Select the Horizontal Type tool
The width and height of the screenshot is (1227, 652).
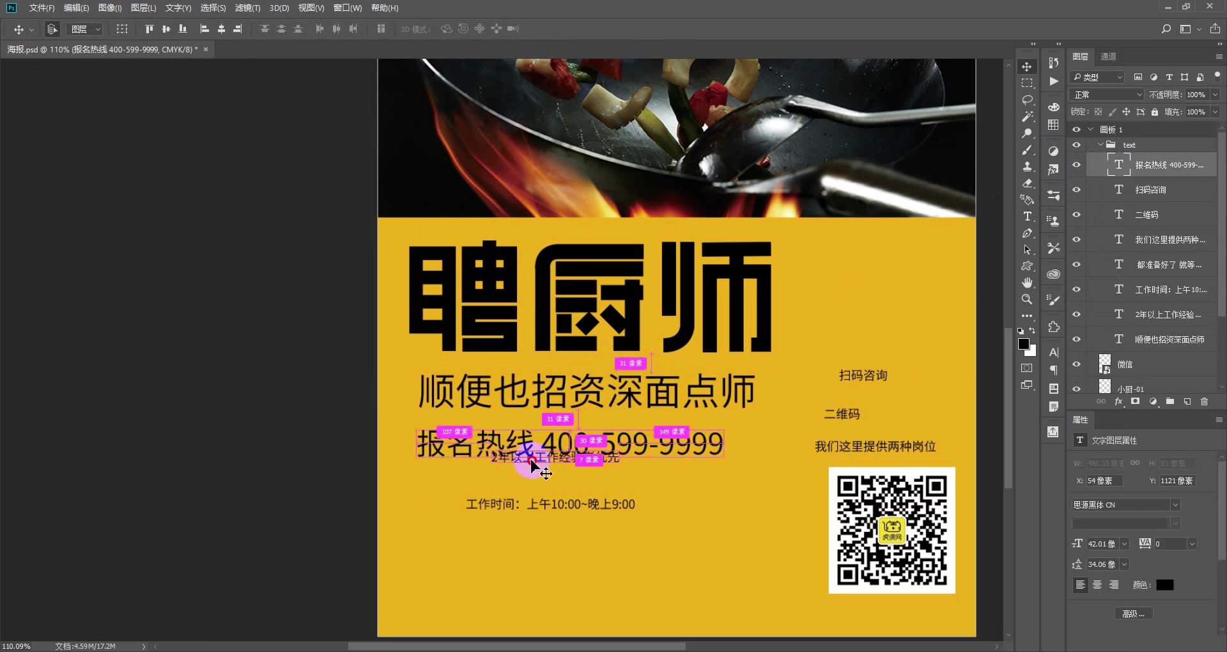[x=1028, y=217]
